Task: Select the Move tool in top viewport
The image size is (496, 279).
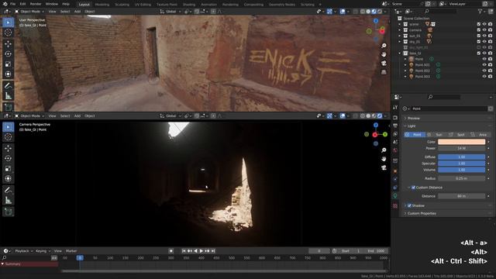Action: point(9,43)
